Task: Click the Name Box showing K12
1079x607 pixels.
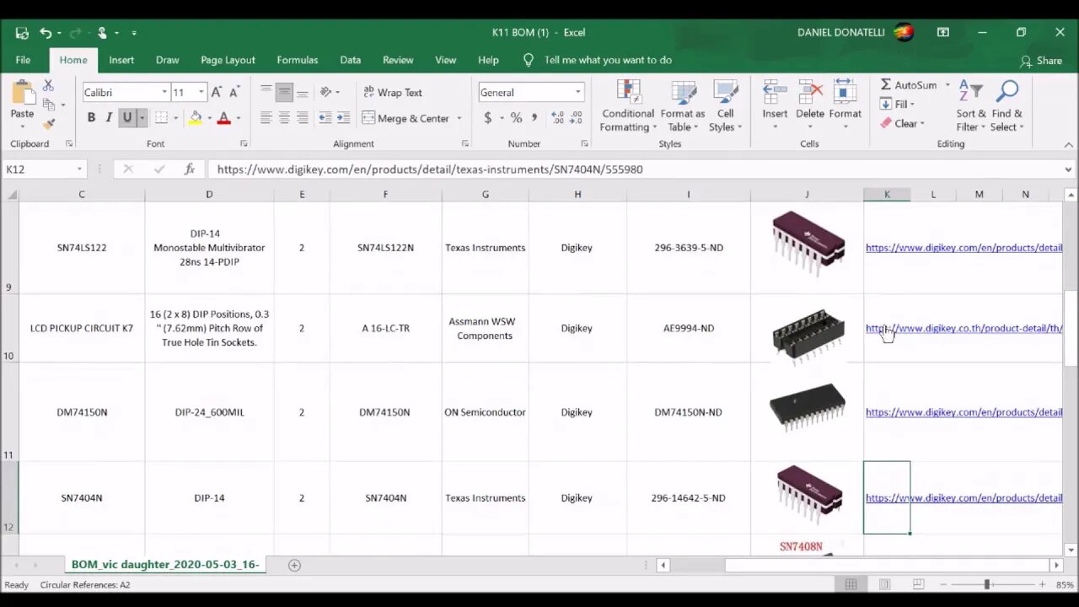Action: (44, 169)
